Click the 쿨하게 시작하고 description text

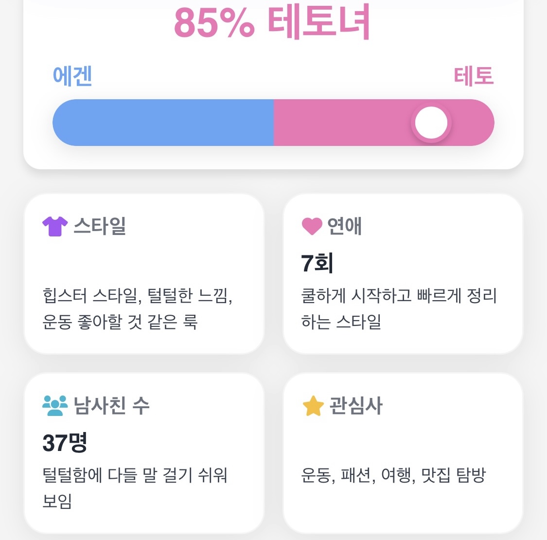coord(399,308)
